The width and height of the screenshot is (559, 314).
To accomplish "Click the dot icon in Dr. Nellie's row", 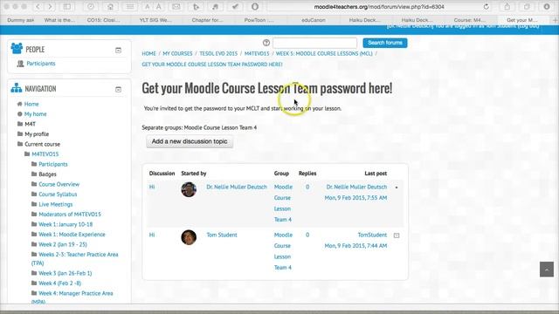I will 397,188.
